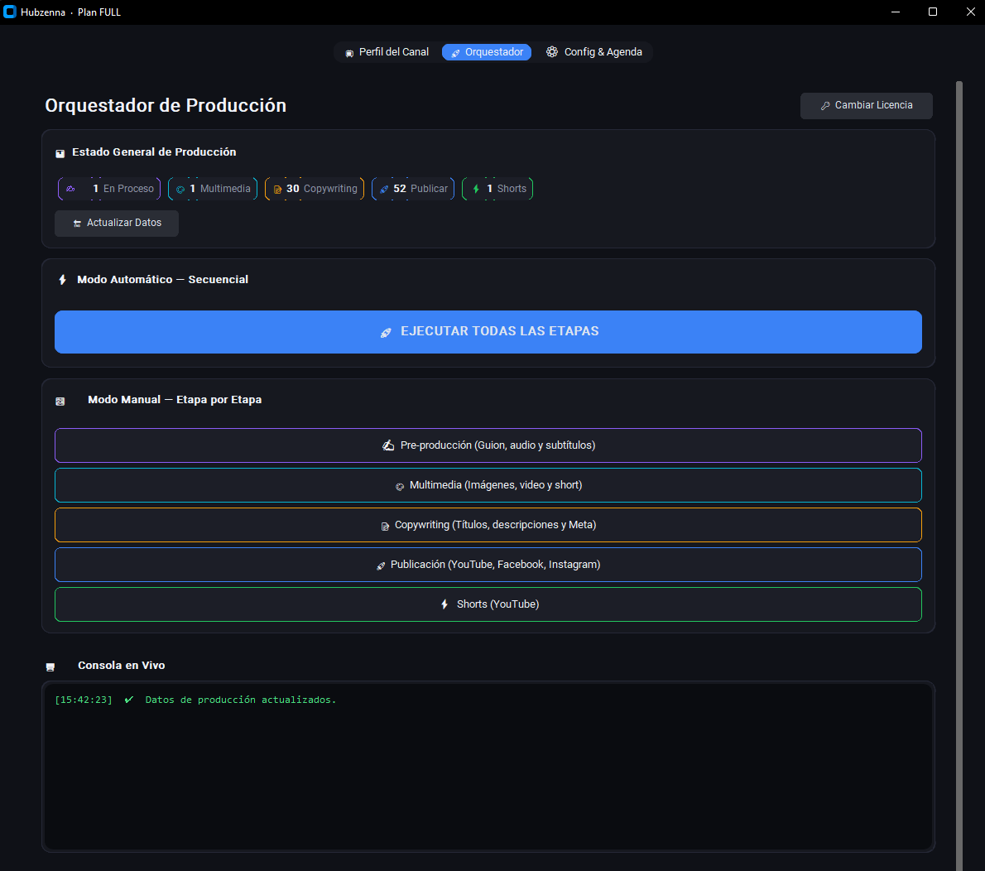
Task: Minimize the Hubzenna window
Action: (x=895, y=12)
